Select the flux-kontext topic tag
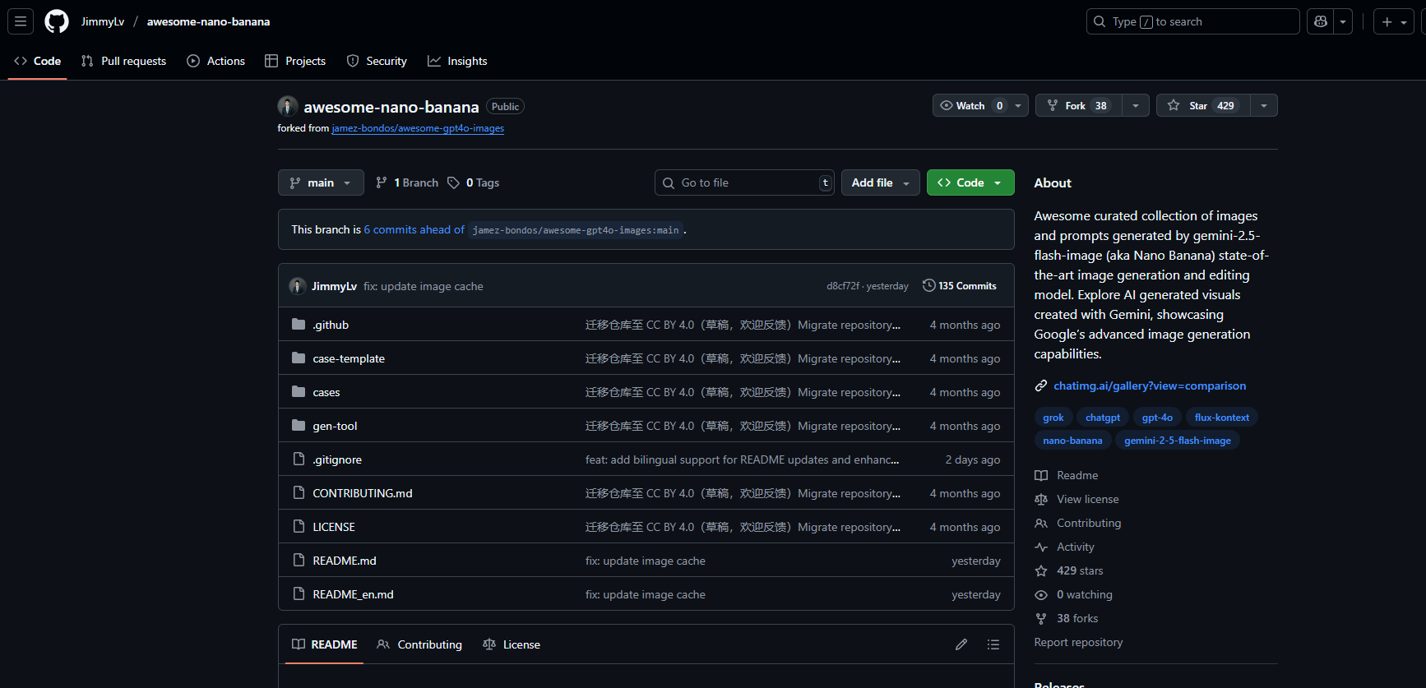Screen dimensions: 1426x688 1222,418
